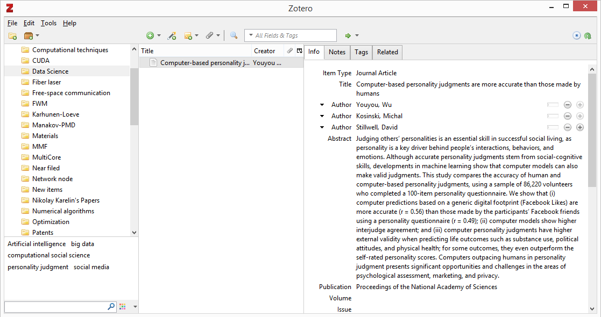
Task: Click the tag filter search magnifier
Action: pos(111,306)
